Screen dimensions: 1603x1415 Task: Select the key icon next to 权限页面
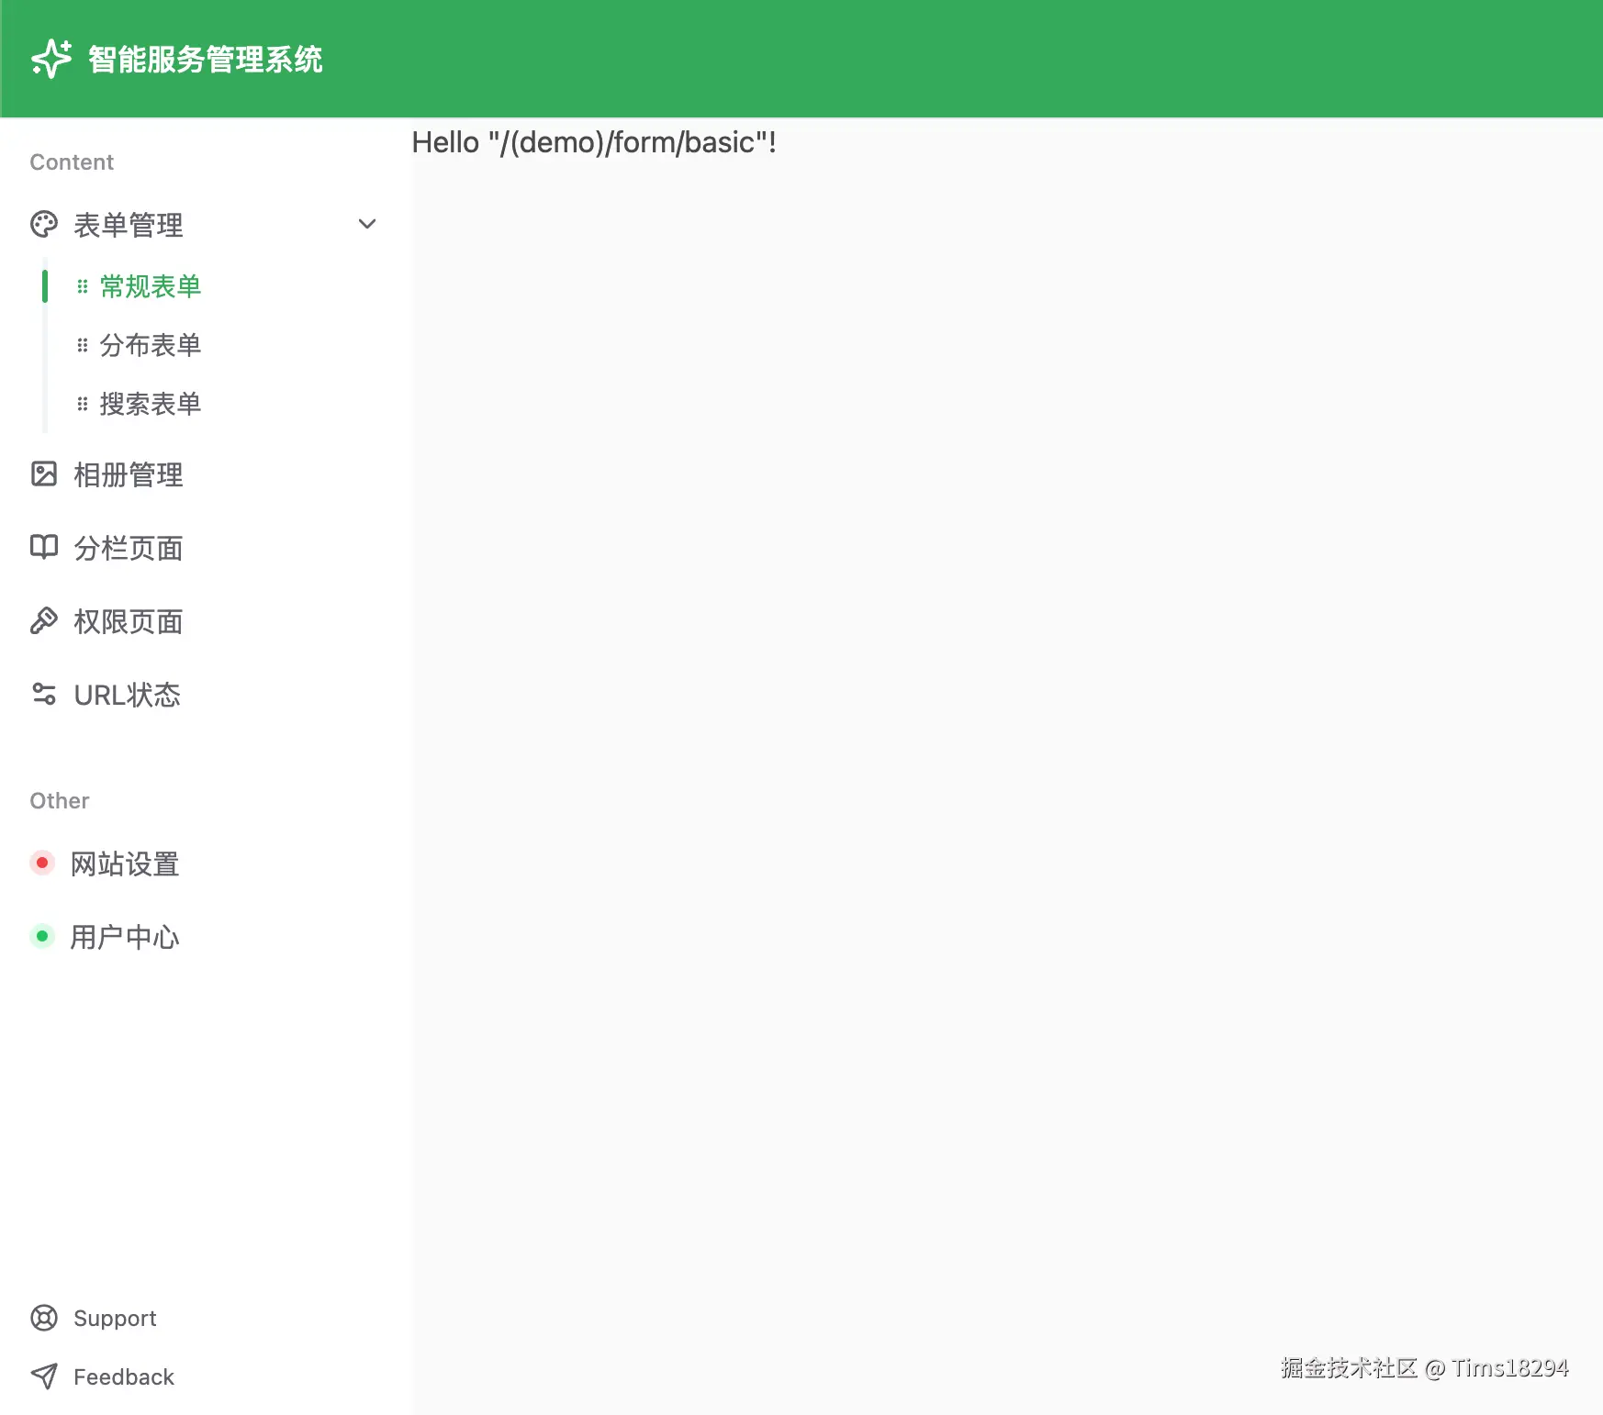[44, 621]
